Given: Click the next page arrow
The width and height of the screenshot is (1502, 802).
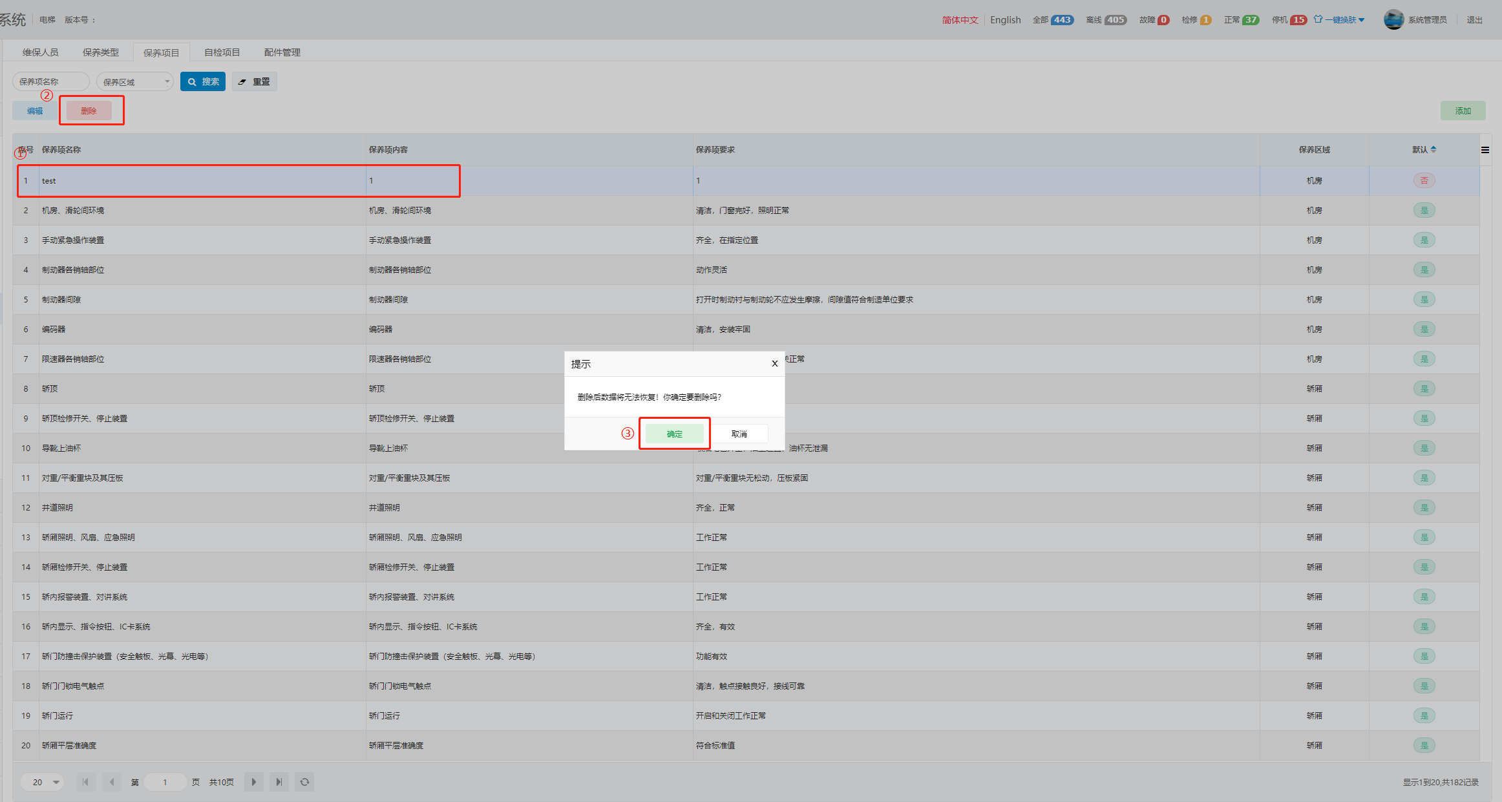Looking at the screenshot, I should 253,782.
